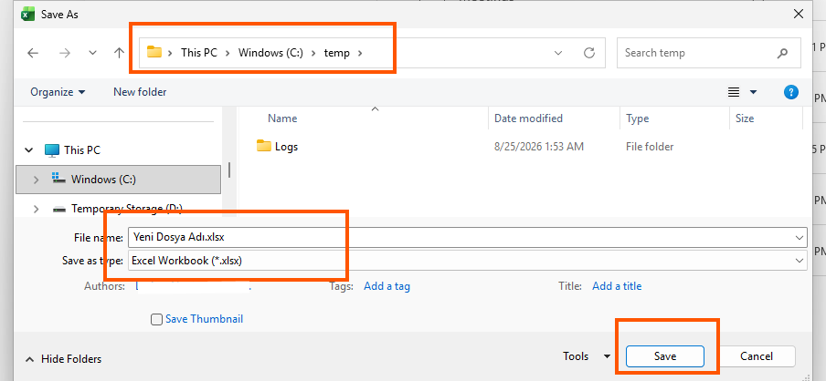Sort by the Type column header
The width and height of the screenshot is (826, 381).
638,118
